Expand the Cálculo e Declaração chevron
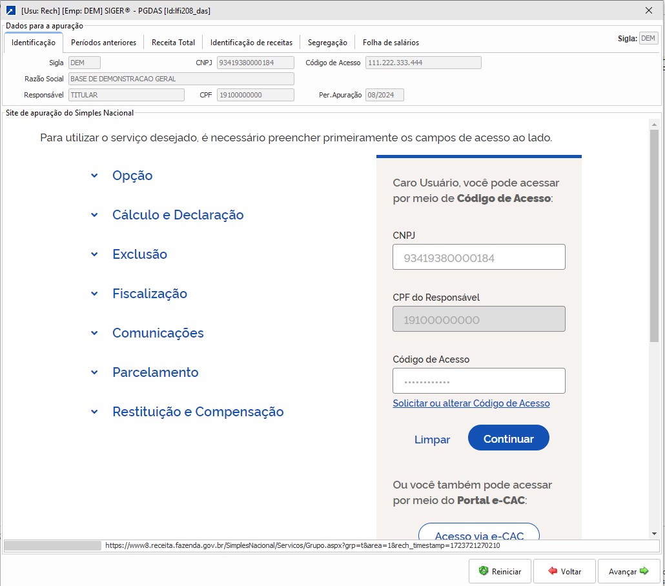The height and width of the screenshot is (586, 665). click(x=94, y=215)
